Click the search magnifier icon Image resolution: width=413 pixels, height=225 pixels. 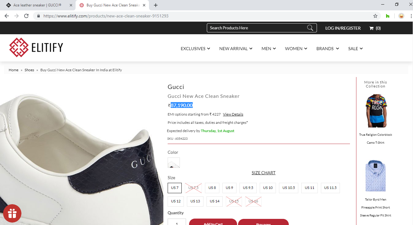tap(310, 28)
